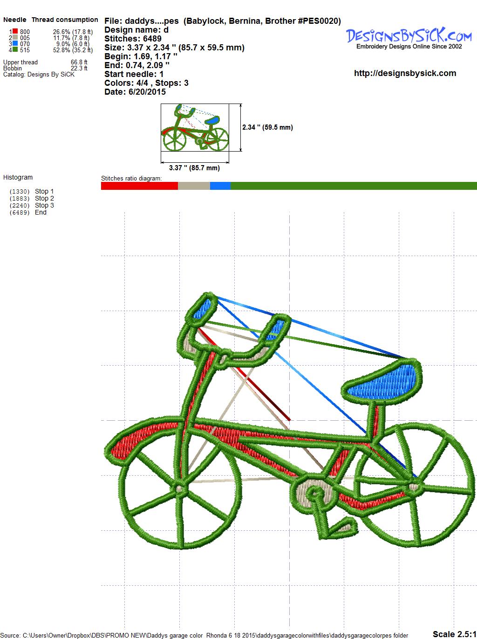Click the red segment of stitches ratio bar
This screenshot has width=477, height=639.
pos(139,186)
